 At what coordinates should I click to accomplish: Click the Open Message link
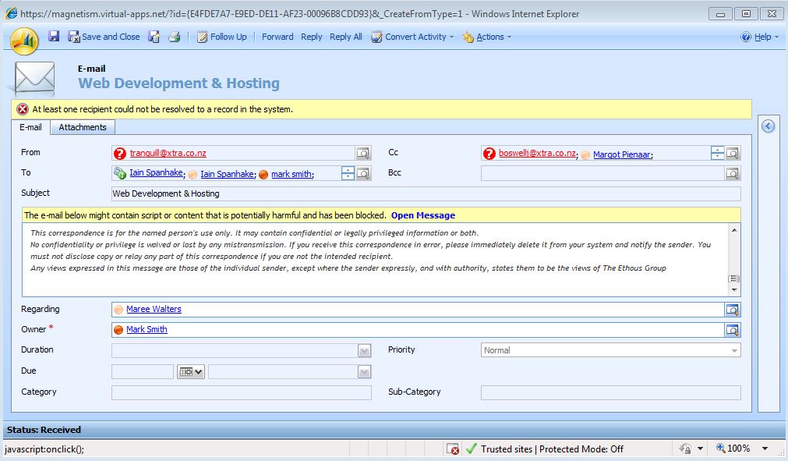422,215
